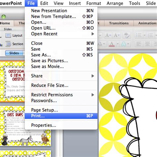Open the Edit menu
The image size is (157, 157).
point(44,3)
